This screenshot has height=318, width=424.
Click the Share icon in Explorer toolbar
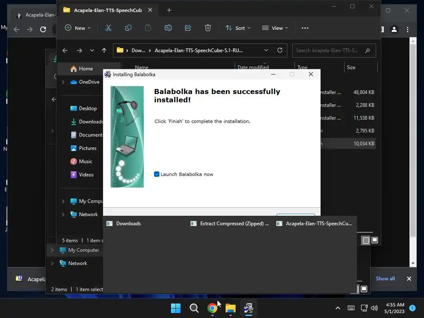tap(188, 28)
